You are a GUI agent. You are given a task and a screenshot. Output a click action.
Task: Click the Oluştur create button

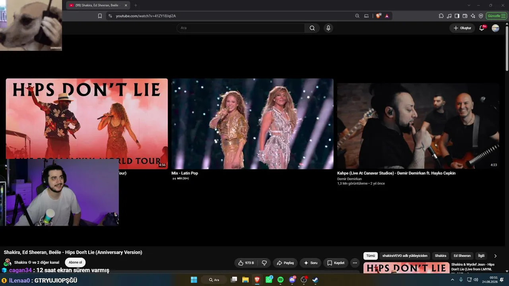click(462, 28)
